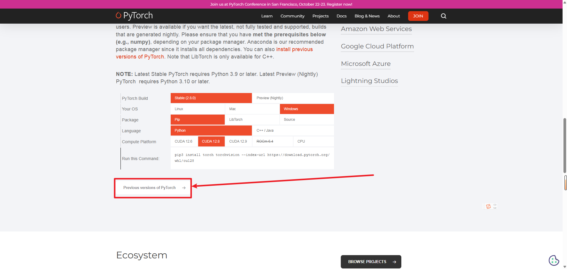The image size is (567, 269).
Task: Pick CPU compute platform
Action: [314, 141]
